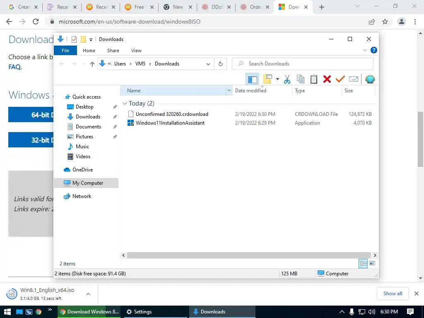Image resolution: width=424 pixels, height=318 pixels.
Task: Select Quick access in navigation pane
Action: point(86,97)
